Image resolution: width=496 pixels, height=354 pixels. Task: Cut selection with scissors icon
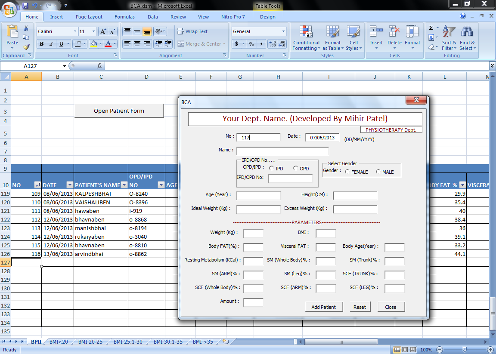pyautogui.click(x=26, y=28)
